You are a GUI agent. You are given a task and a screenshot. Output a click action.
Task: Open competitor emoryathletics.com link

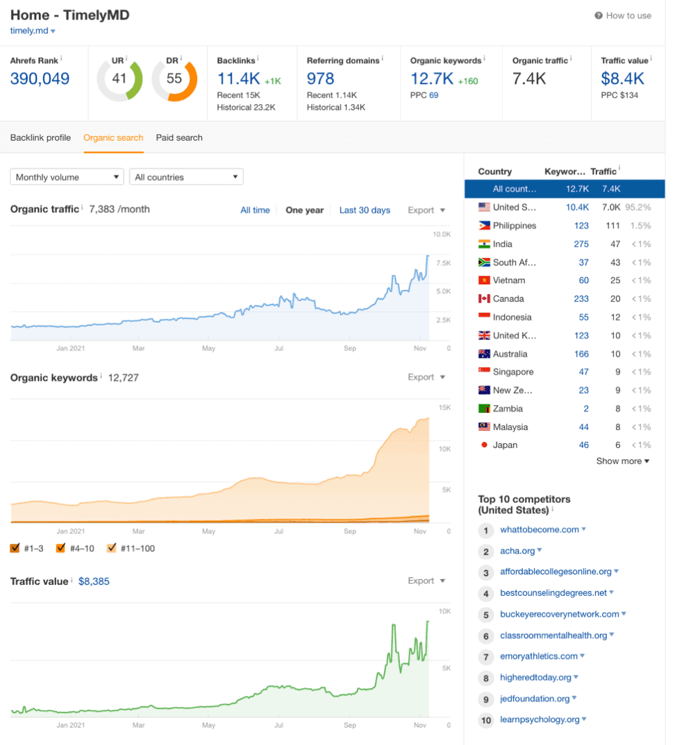coord(539,656)
